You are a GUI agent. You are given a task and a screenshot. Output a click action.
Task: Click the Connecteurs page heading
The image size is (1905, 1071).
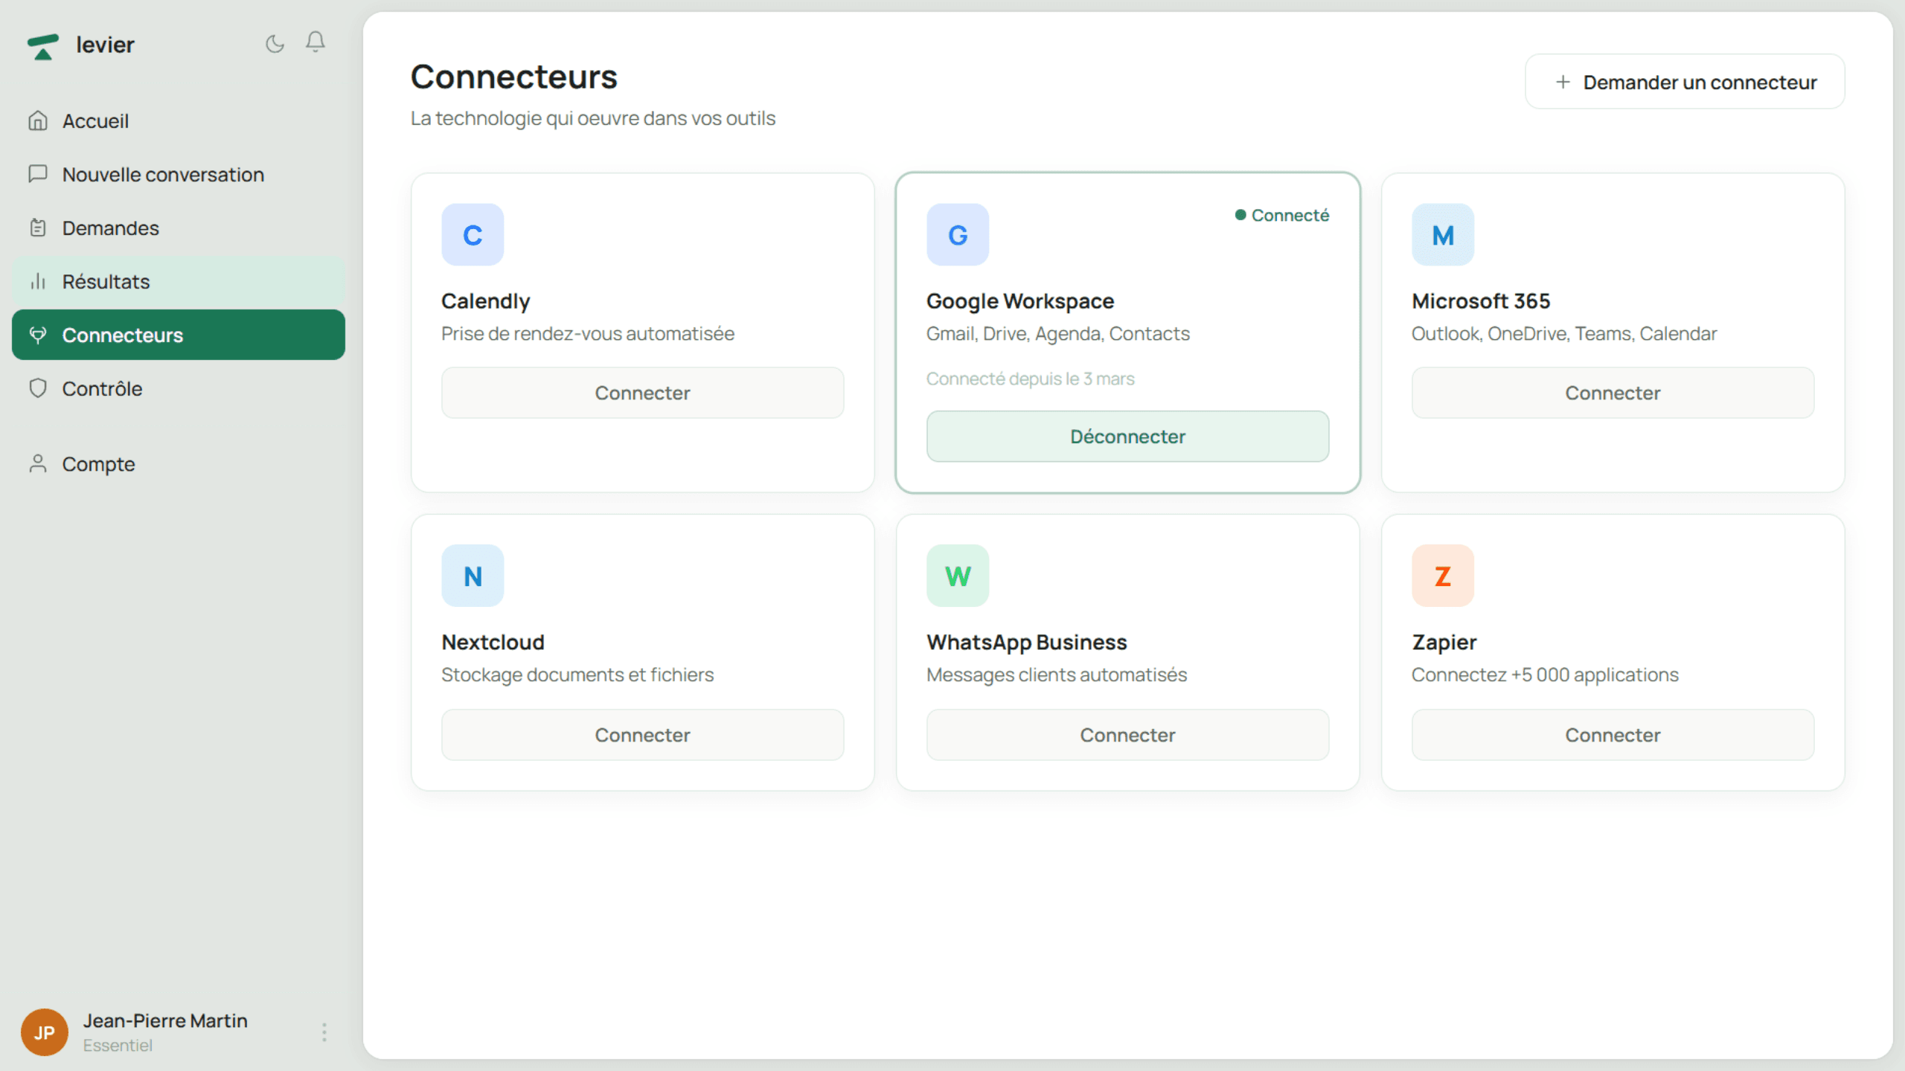(x=514, y=77)
